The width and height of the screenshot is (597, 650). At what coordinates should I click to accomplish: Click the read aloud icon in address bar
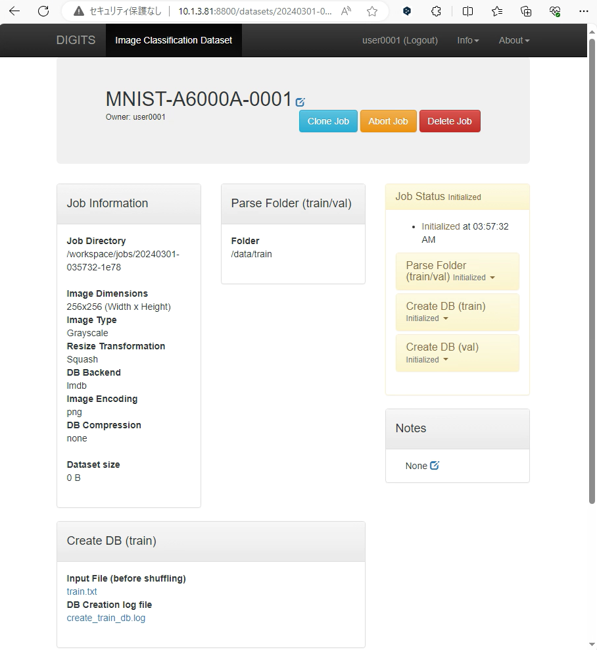coord(346,11)
